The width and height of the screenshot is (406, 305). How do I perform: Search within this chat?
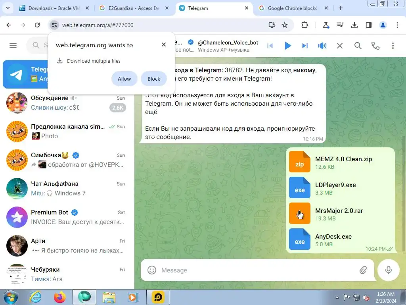[x=358, y=46]
